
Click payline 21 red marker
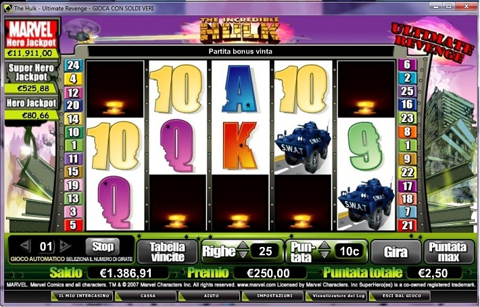(x=407, y=225)
